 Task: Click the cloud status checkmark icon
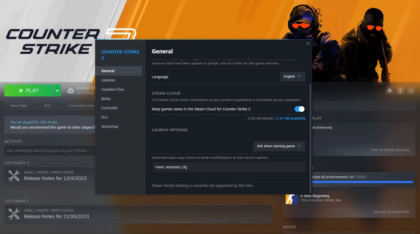pyautogui.click(x=71, y=90)
